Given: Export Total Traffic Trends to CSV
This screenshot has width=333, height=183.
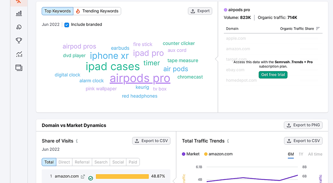Looking at the screenshot, I should pyautogui.click(x=303, y=141).
